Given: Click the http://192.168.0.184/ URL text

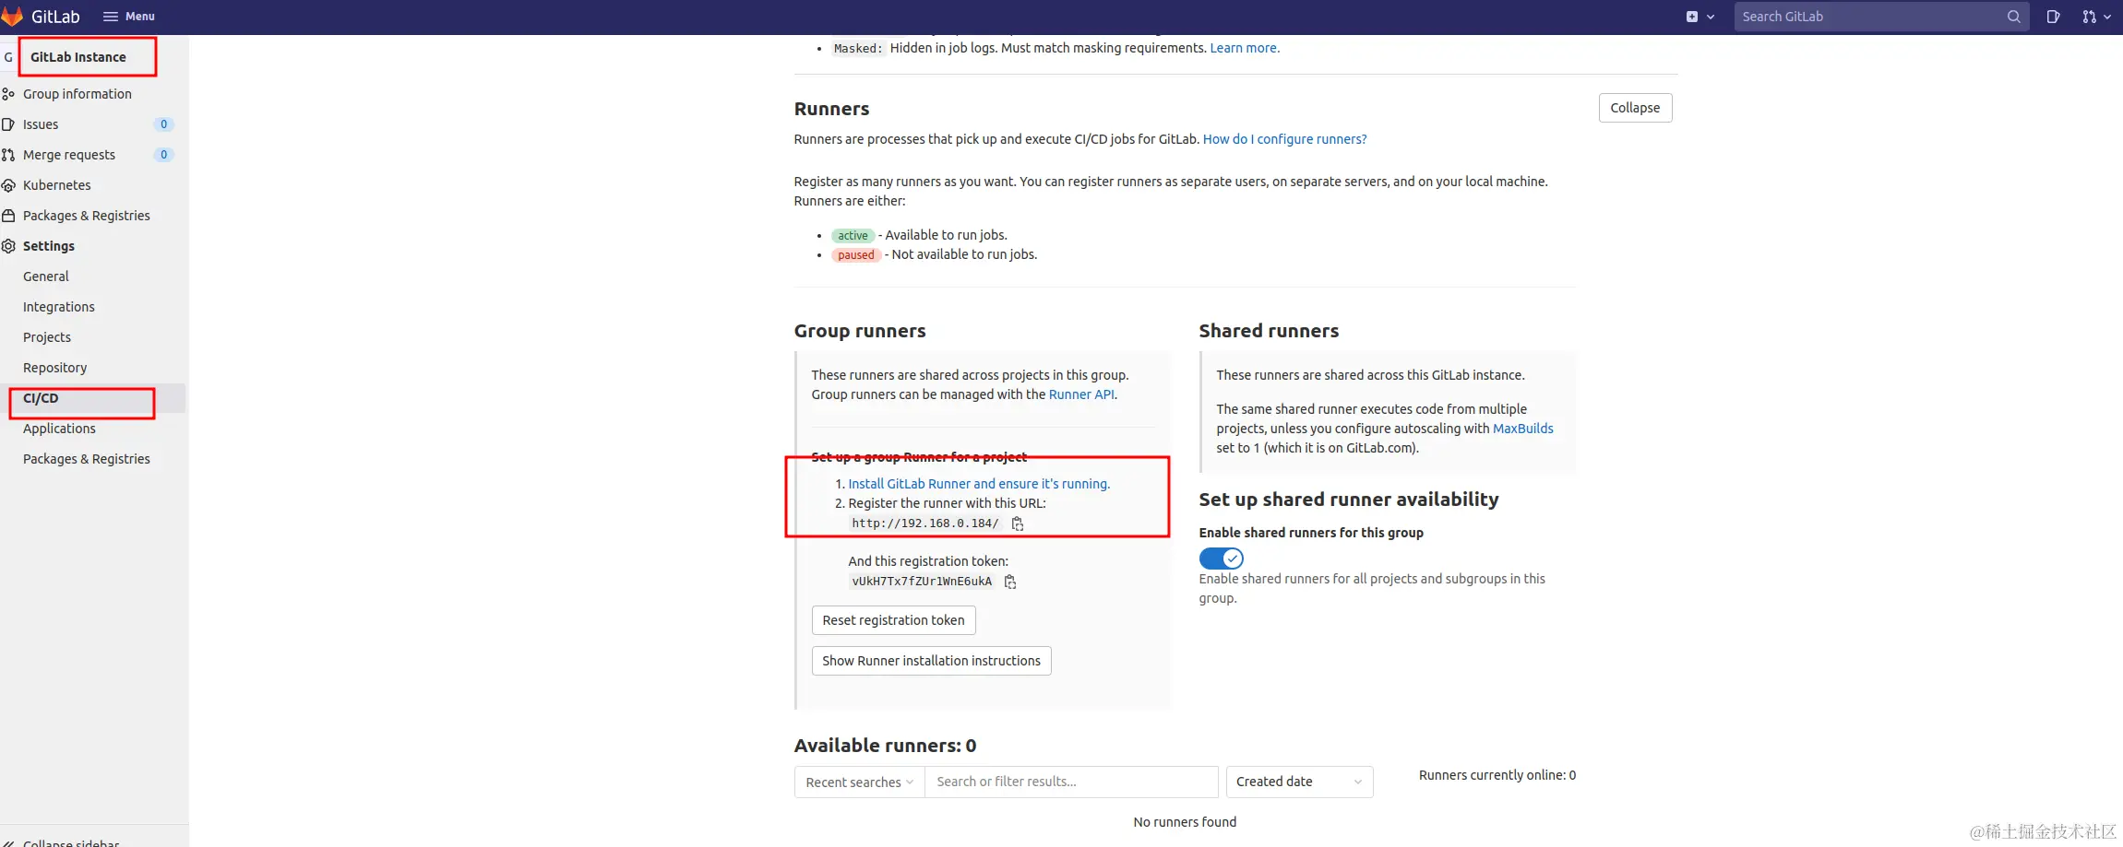Looking at the screenshot, I should [x=925, y=523].
